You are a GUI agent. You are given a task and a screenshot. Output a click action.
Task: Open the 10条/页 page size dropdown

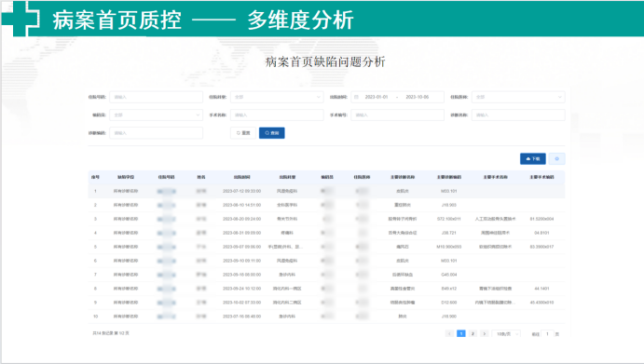(506, 333)
